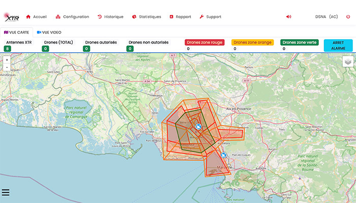This screenshot has width=356, height=203.
Task: Open the Rapport page
Action: (x=180, y=17)
